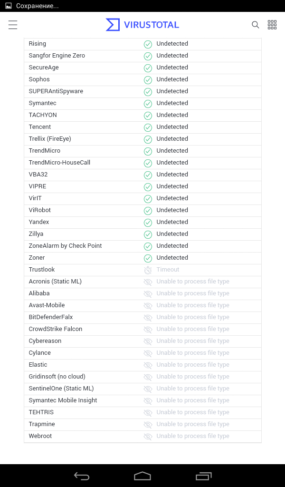Click the Rising green checkmark icon
Image resolution: width=285 pixels, height=487 pixels.
point(148,44)
